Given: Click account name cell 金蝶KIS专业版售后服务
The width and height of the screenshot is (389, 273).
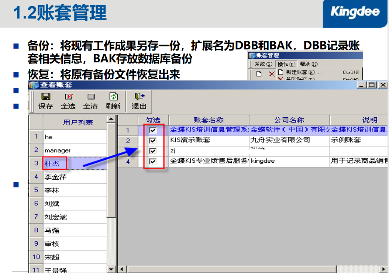Looking at the screenshot, I should 209,162.
